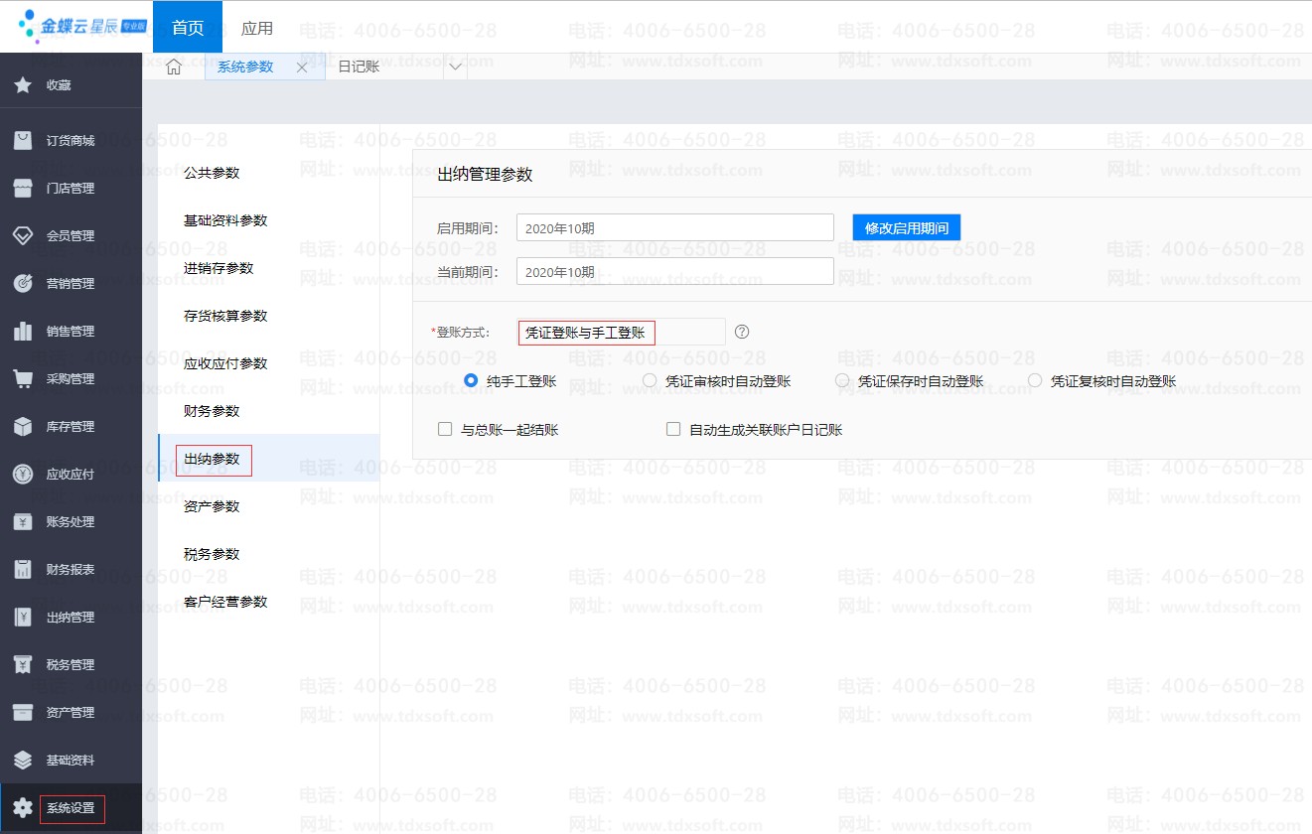Open 库存管理 box icon
This screenshot has width=1312, height=834.
point(23,426)
